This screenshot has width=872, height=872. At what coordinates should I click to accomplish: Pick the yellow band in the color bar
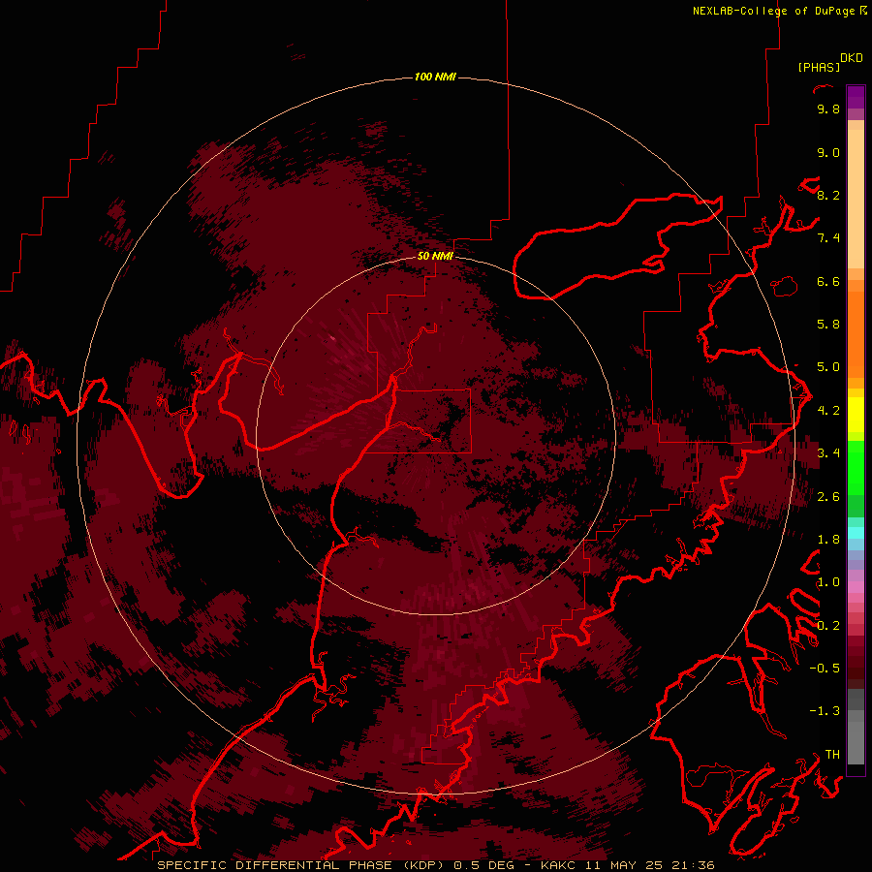[856, 415]
